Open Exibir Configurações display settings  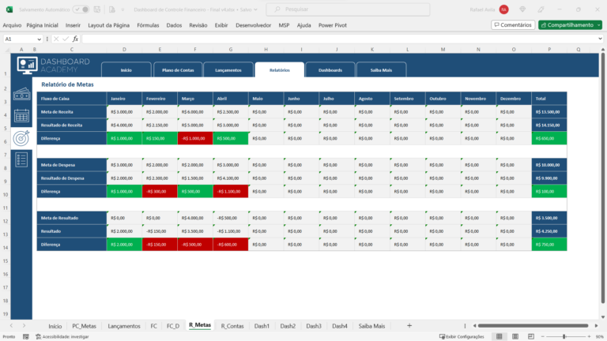tap(462, 337)
